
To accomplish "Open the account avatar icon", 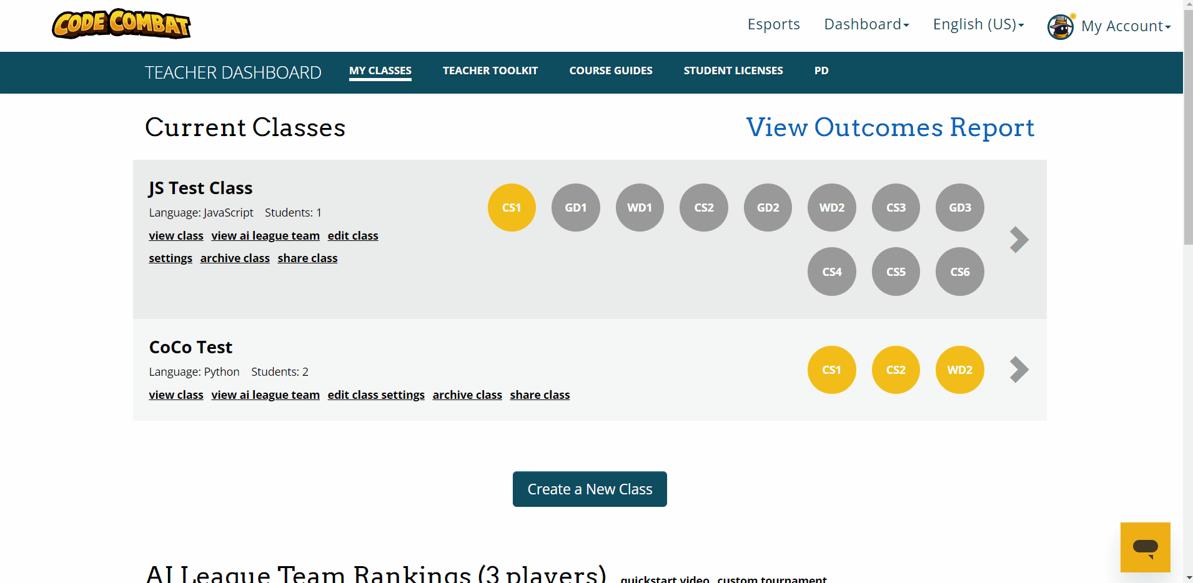I will pos(1061,26).
